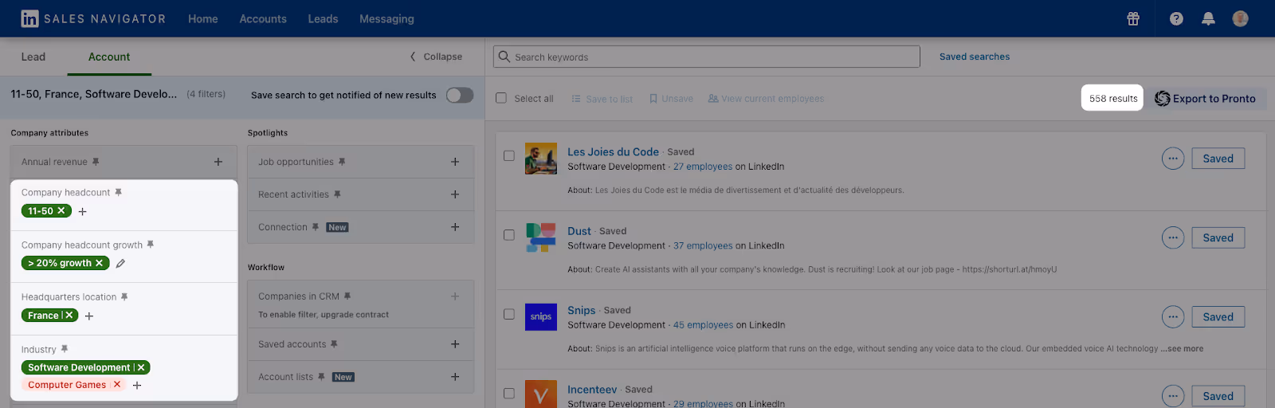The image size is (1275, 408).
Task: Click View current employees action
Action: click(x=766, y=99)
